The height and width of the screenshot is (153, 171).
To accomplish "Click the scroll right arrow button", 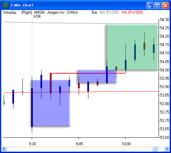I will pyautogui.click(x=167, y=149).
